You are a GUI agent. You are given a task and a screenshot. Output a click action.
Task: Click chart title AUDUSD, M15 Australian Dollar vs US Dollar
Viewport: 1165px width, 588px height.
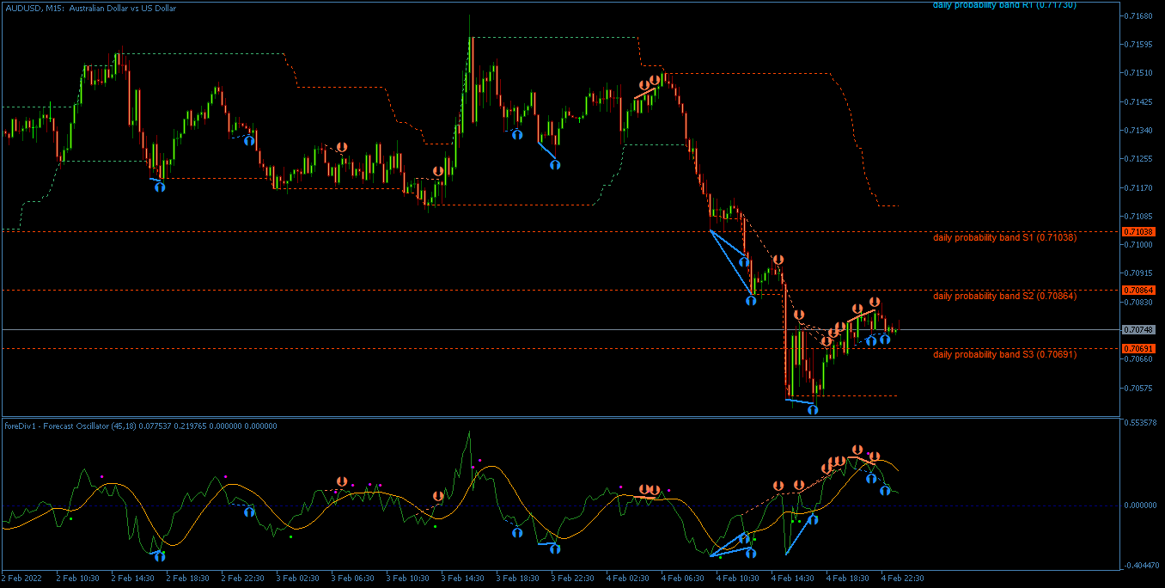[90, 8]
